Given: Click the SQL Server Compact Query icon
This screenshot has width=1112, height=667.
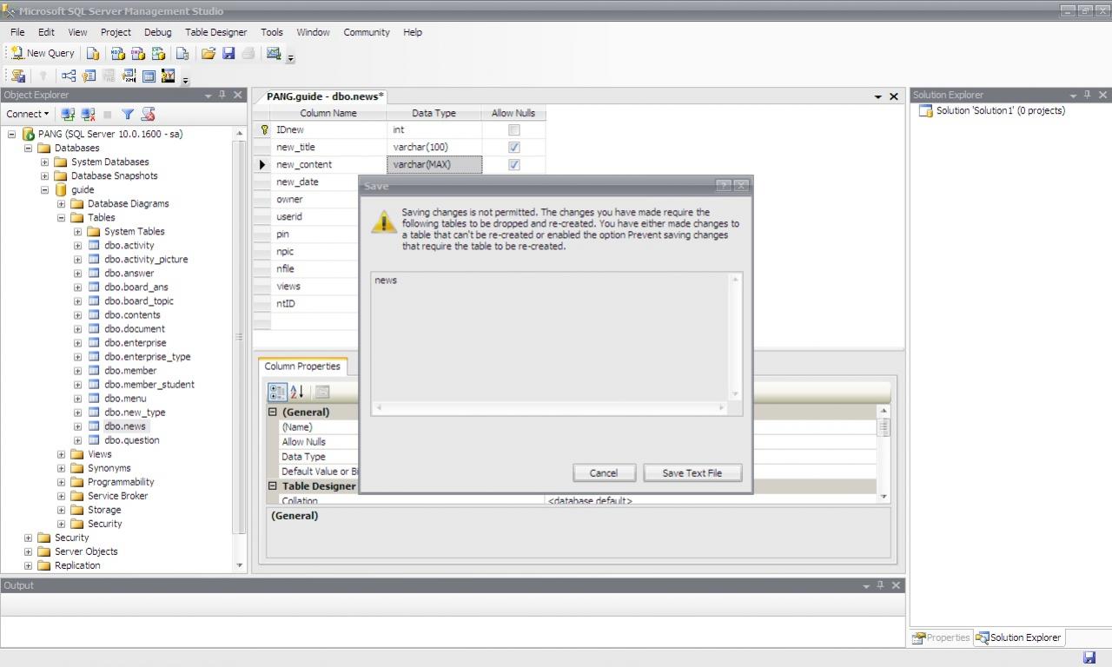Looking at the screenshot, I should tap(182, 53).
